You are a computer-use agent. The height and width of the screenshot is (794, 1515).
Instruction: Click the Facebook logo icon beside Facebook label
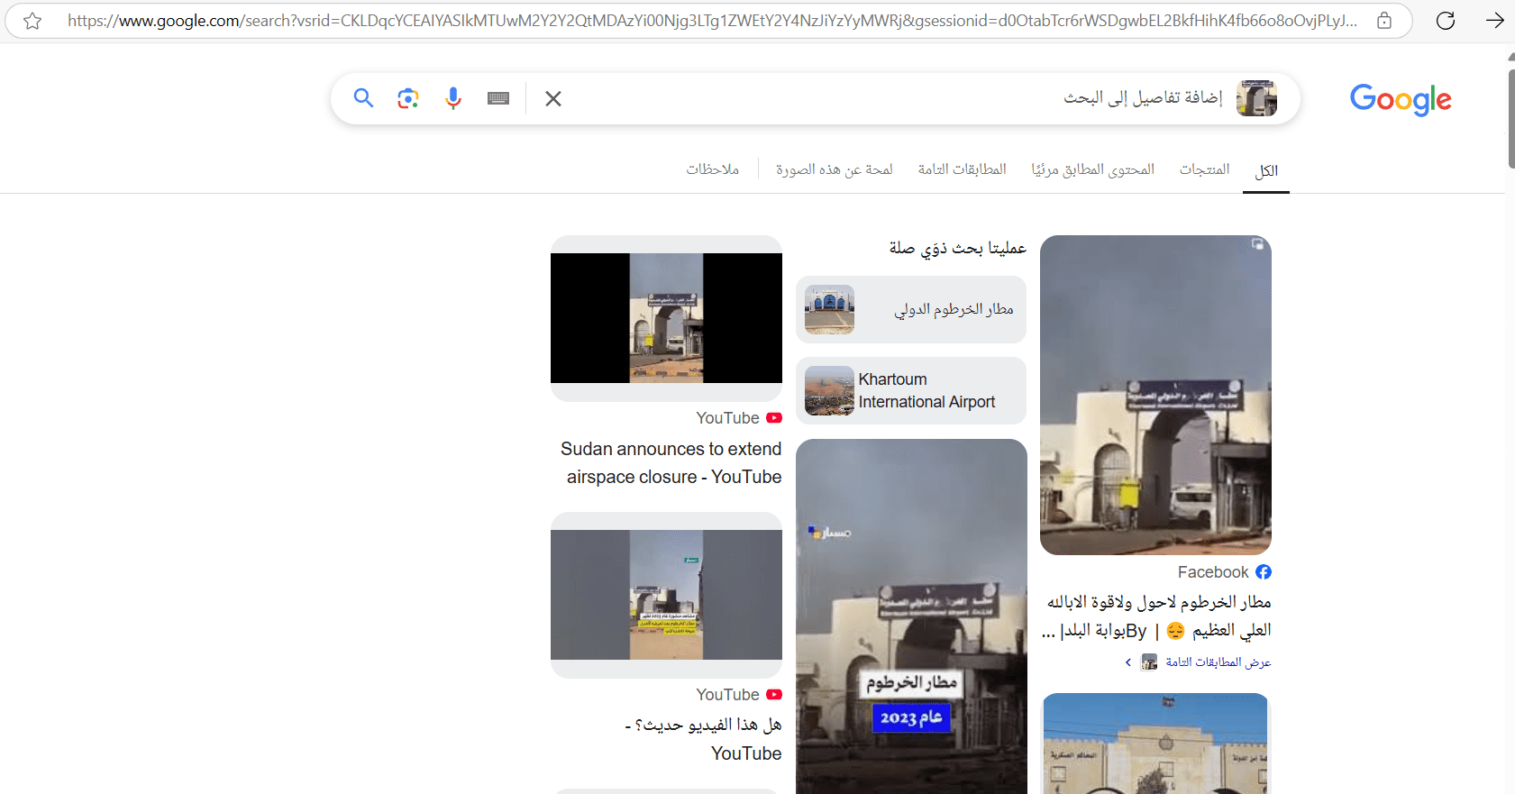pos(1264,572)
